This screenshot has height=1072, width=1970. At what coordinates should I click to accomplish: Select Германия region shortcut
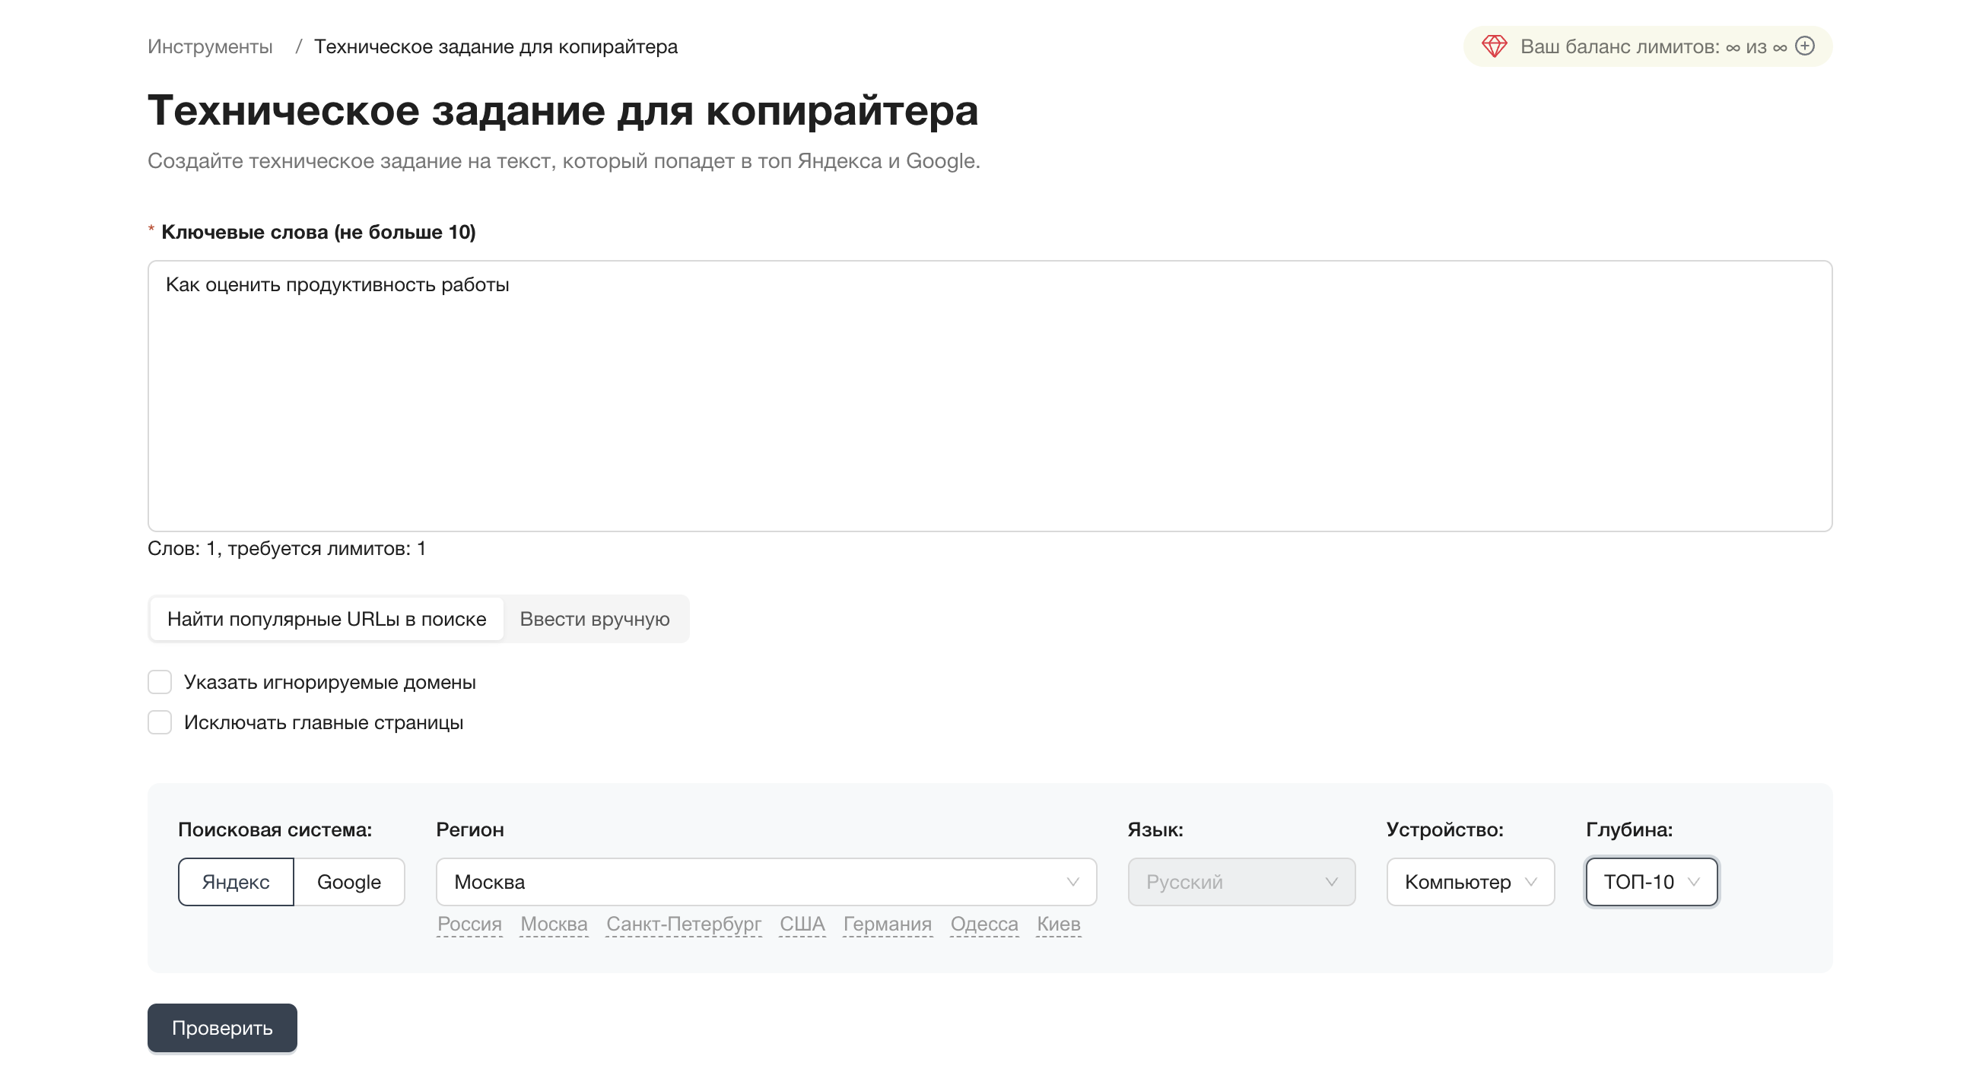tap(886, 924)
